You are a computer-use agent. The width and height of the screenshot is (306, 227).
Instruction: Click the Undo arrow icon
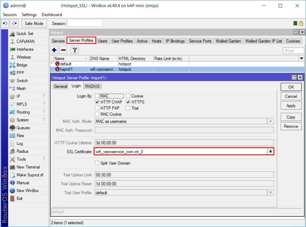5,23
